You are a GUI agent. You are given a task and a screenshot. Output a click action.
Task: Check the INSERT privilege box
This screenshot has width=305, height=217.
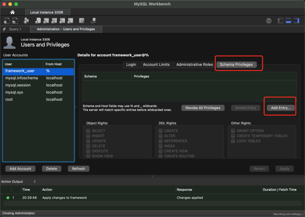(88, 136)
